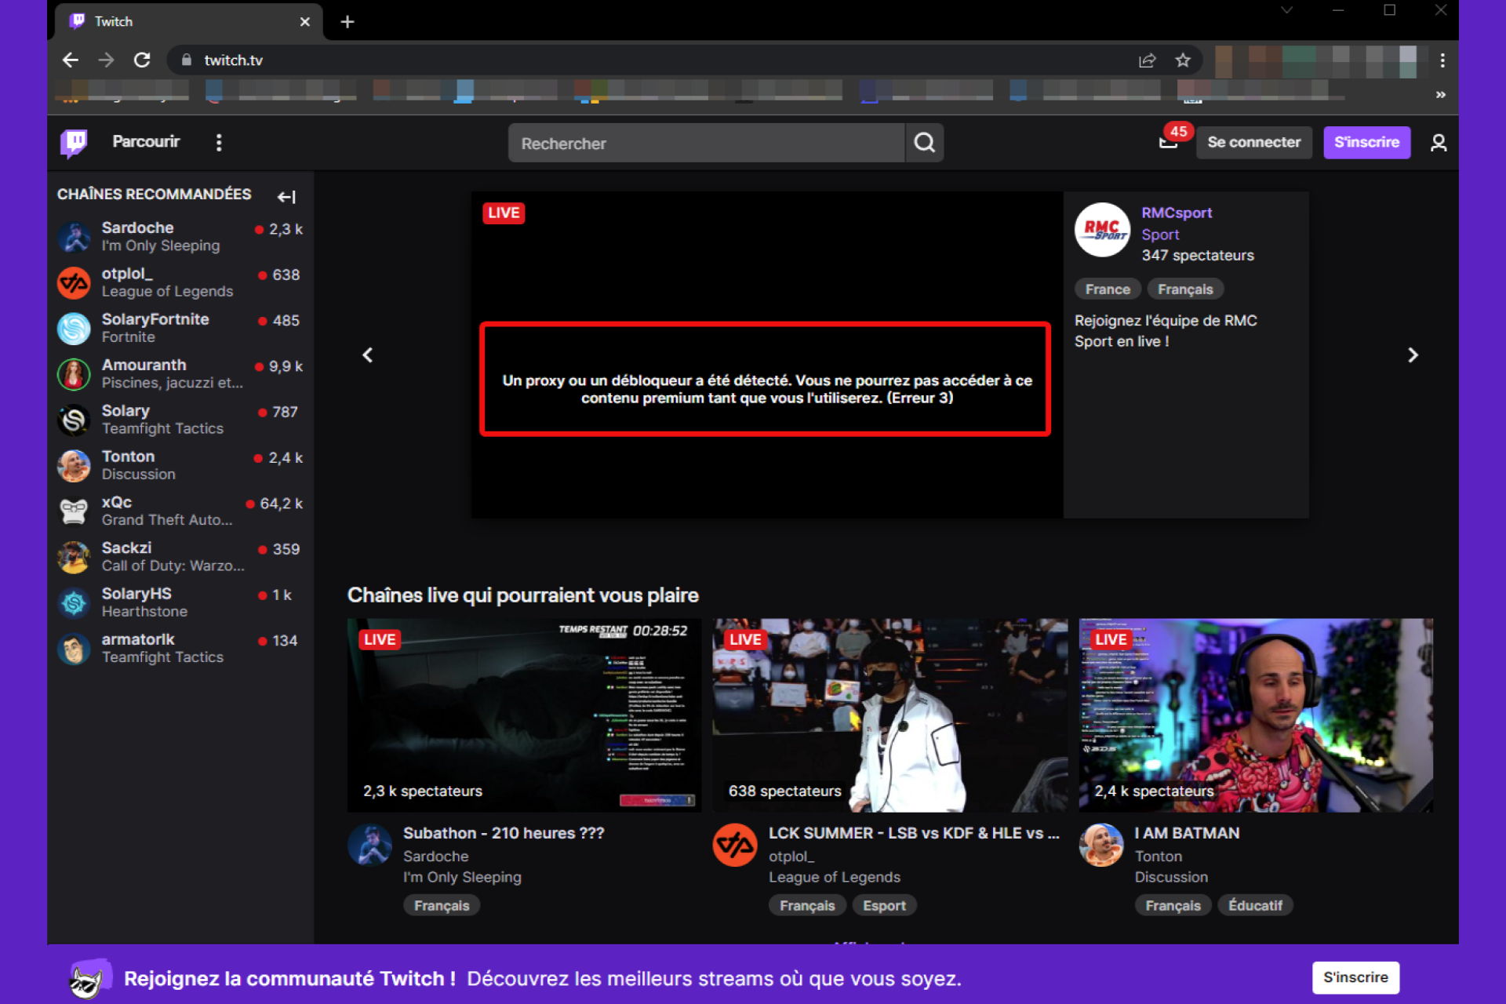Image resolution: width=1506 pixels, height=1004 pixels.
Task: Open LCK SUMMER stream thumbnail
Action: pos(889,715)
